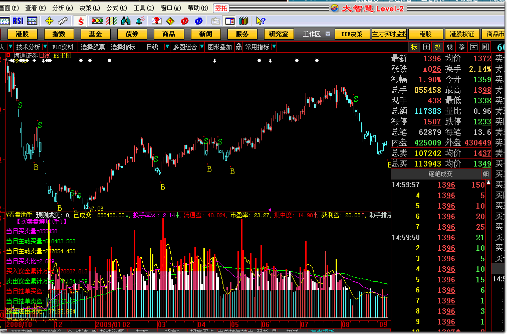Click the crosshair grid square icon

[x=426, y=47]
